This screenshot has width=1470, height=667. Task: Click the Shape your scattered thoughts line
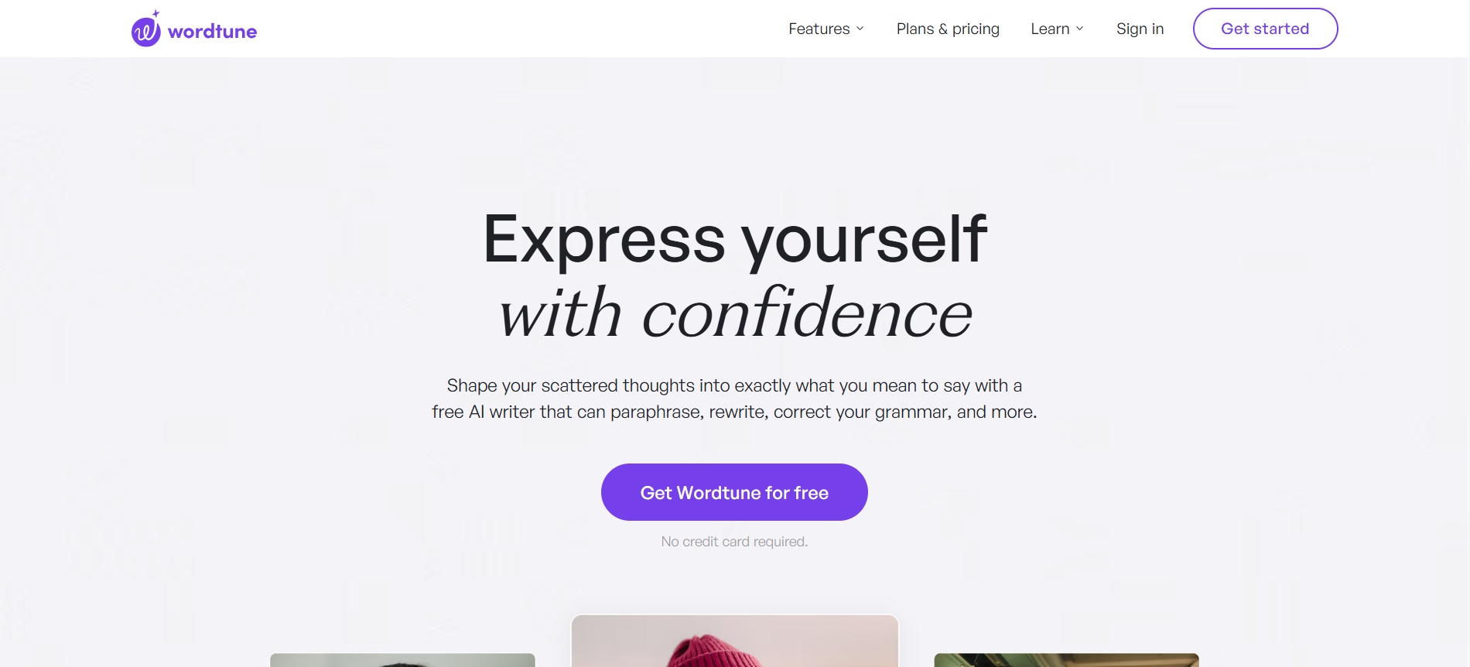pos(734,385)
